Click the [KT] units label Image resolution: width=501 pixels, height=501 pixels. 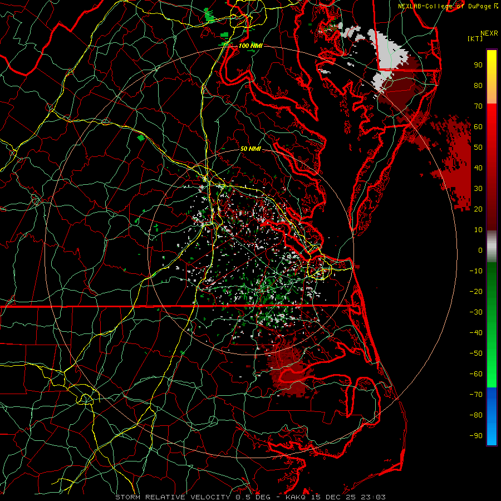[x=475, y=38]
